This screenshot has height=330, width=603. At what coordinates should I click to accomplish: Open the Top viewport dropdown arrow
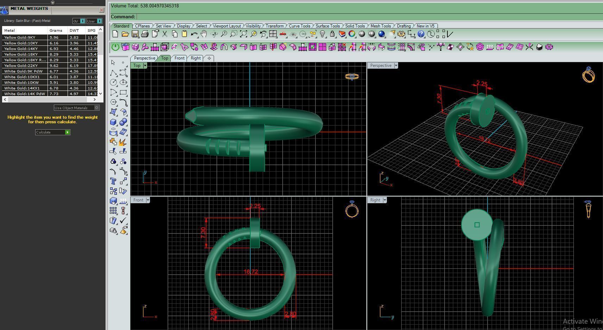coord(145,66)
